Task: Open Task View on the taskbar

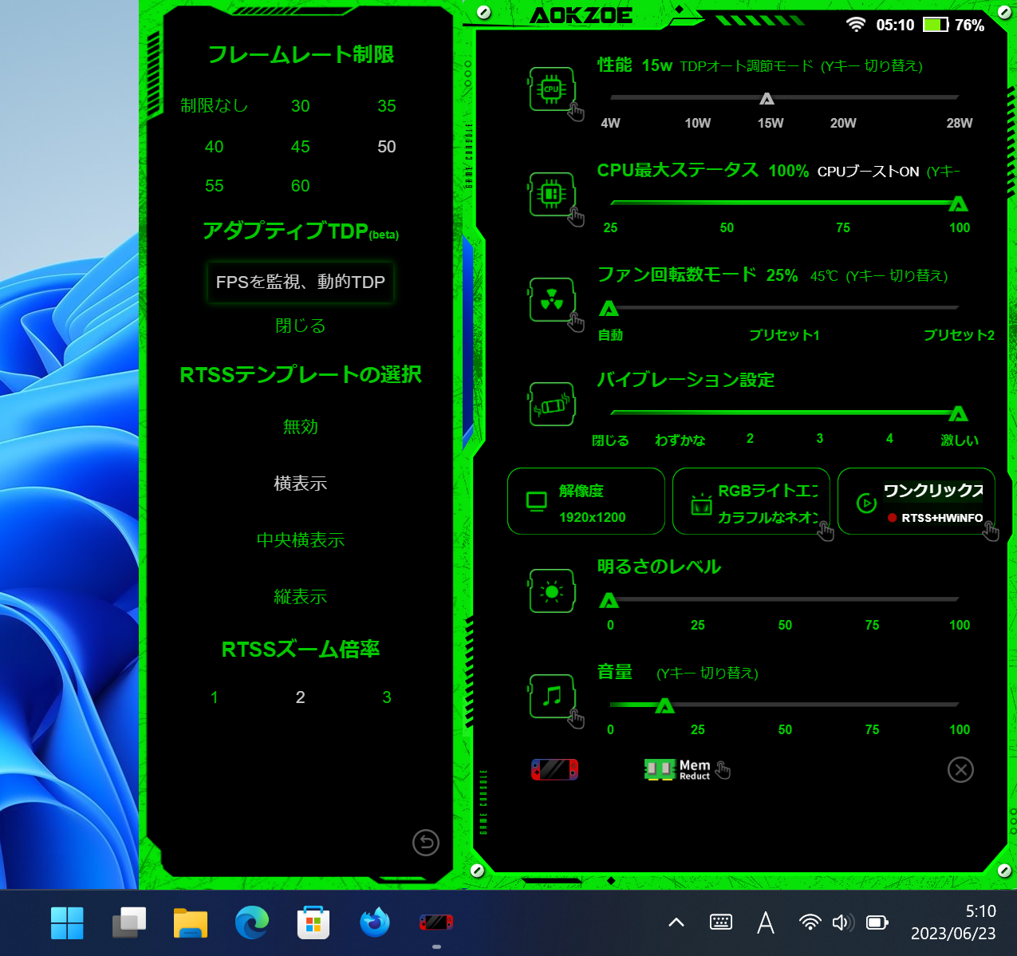Action: (x=129, y=922)
